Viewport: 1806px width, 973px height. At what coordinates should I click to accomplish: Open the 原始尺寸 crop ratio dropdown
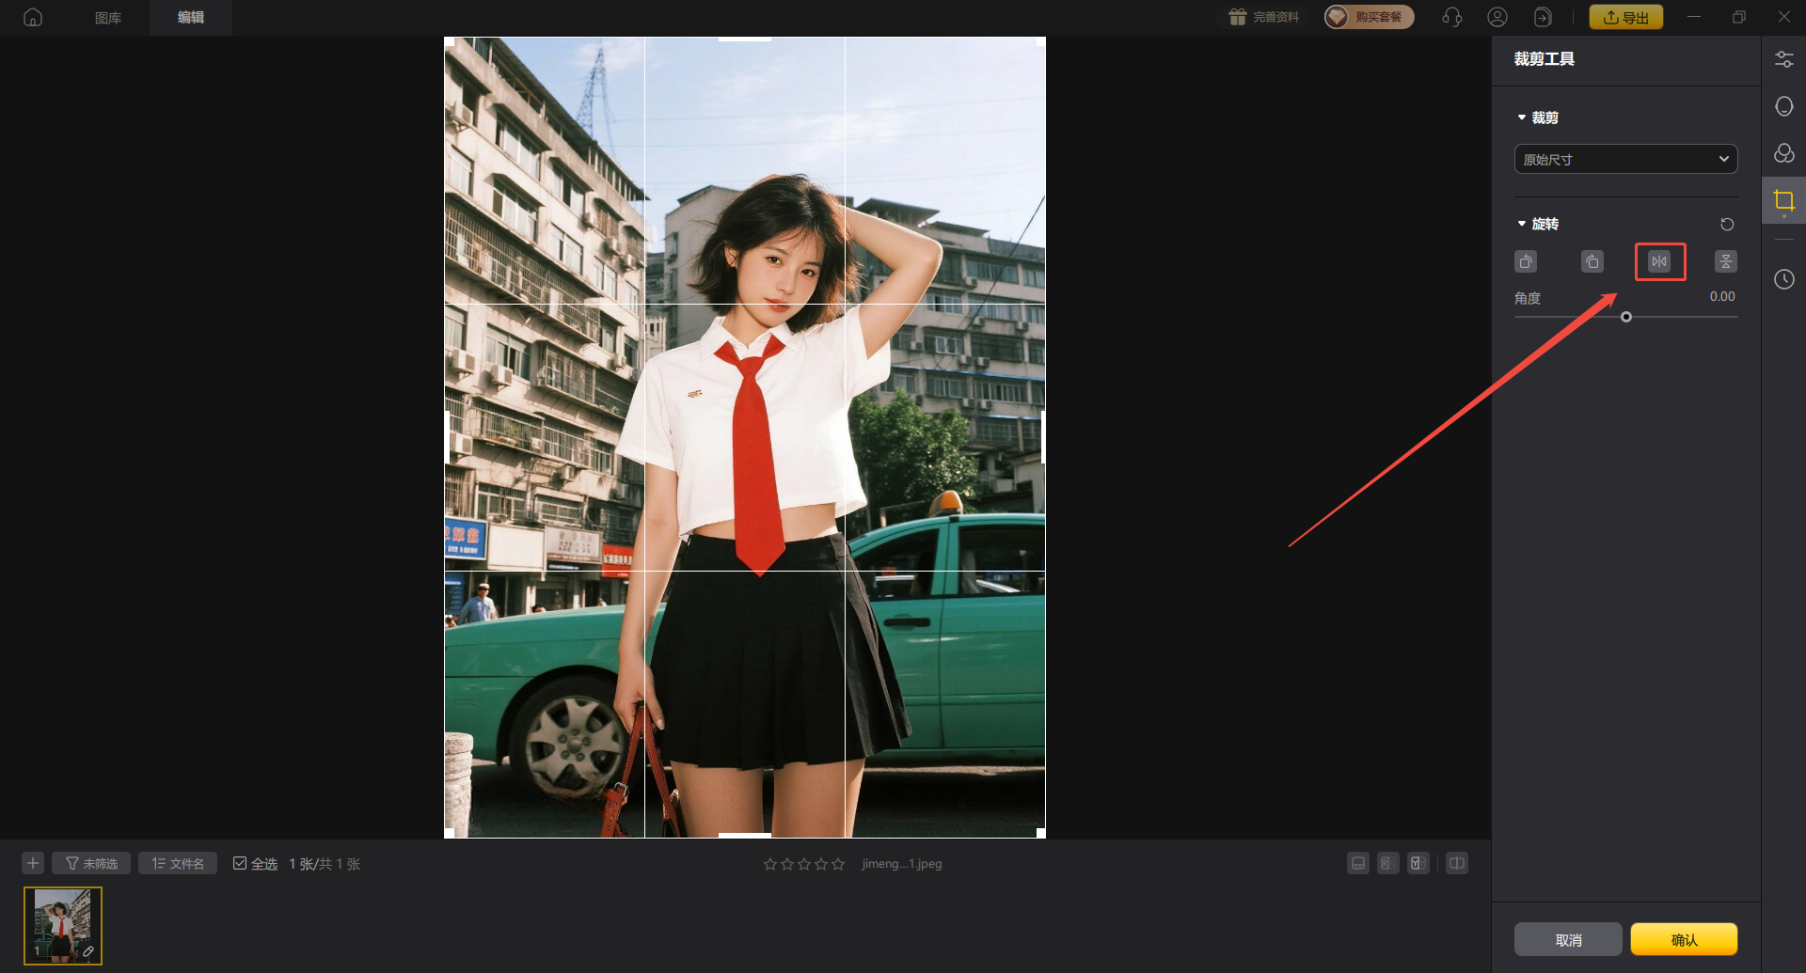1625,159
